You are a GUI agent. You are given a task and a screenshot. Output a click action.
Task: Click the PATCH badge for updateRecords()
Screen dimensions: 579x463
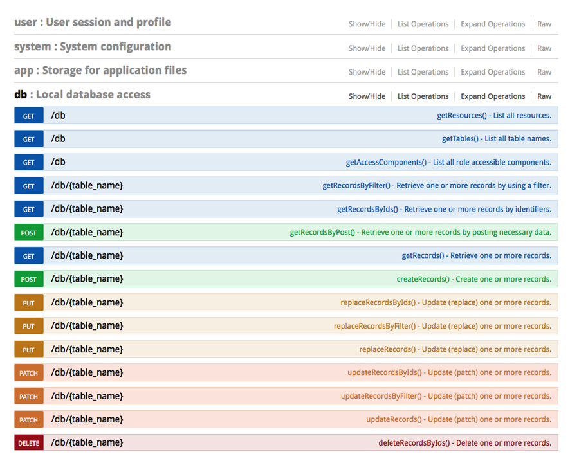click(x=28, y=420)
